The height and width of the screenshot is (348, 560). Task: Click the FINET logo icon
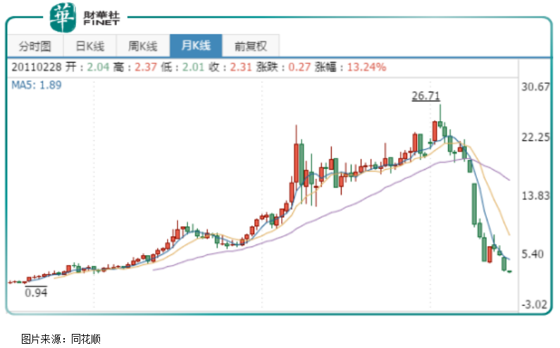pos(62,15)
